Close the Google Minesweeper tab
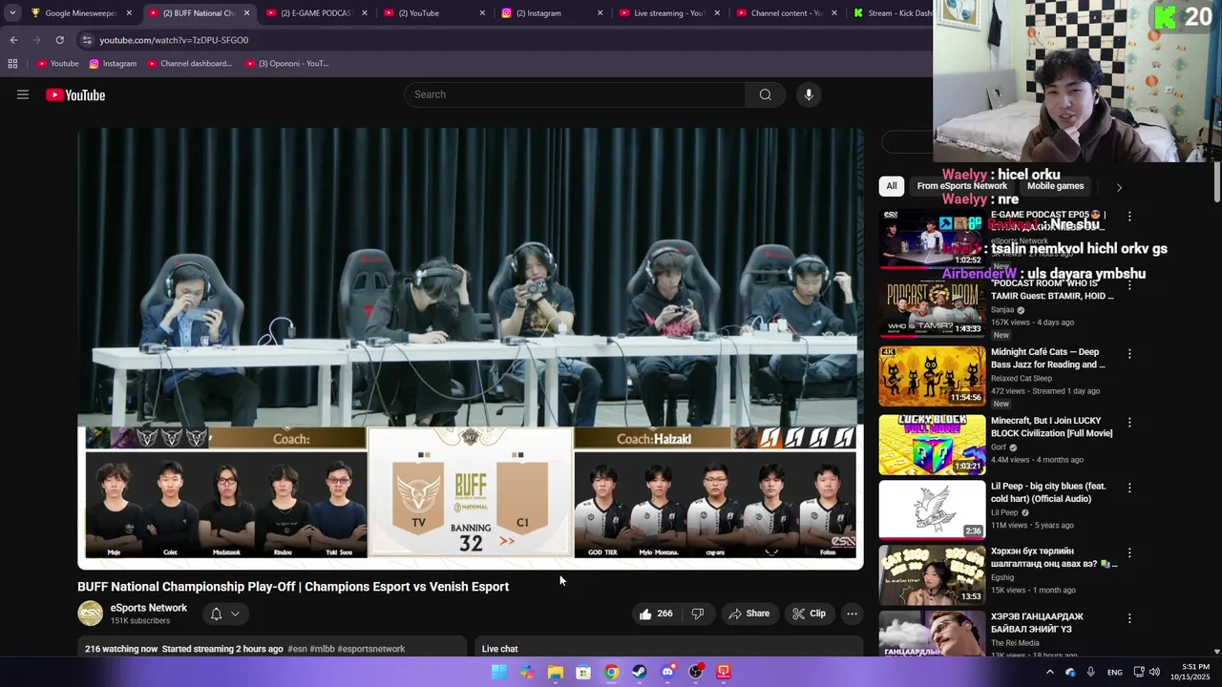 click(x=129, y=13)
